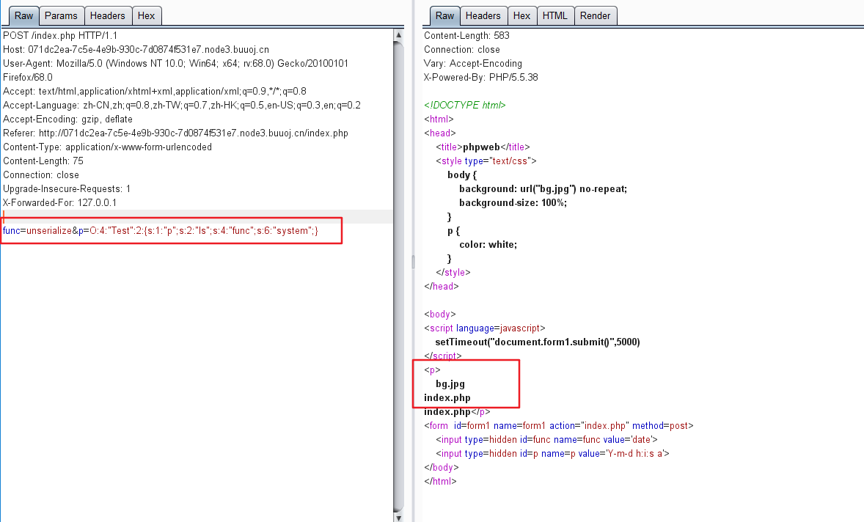Select the Accept-Language header line
864x522 pixels.
182,105
